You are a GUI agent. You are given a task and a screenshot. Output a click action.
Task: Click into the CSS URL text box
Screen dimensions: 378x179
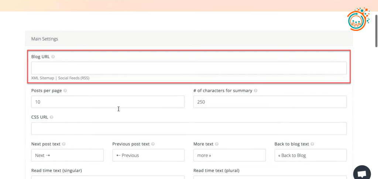click(189, 128)
